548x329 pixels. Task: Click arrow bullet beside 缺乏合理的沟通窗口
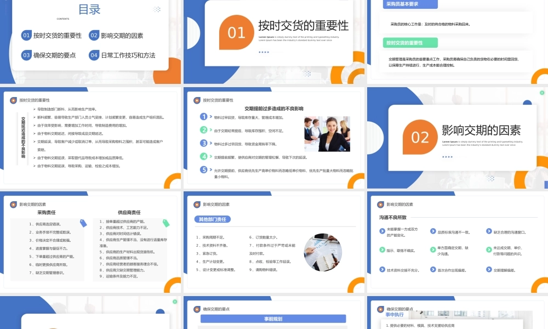489,231
